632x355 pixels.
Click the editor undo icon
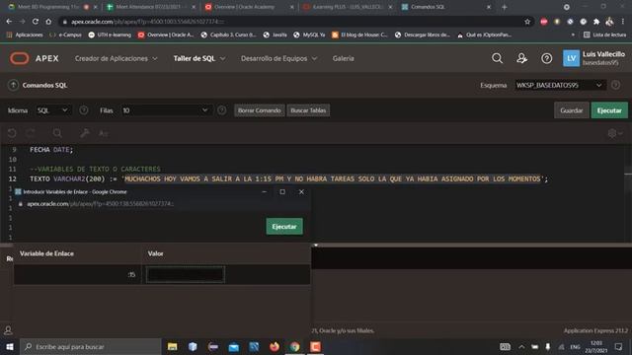click(x=12, y=133)
